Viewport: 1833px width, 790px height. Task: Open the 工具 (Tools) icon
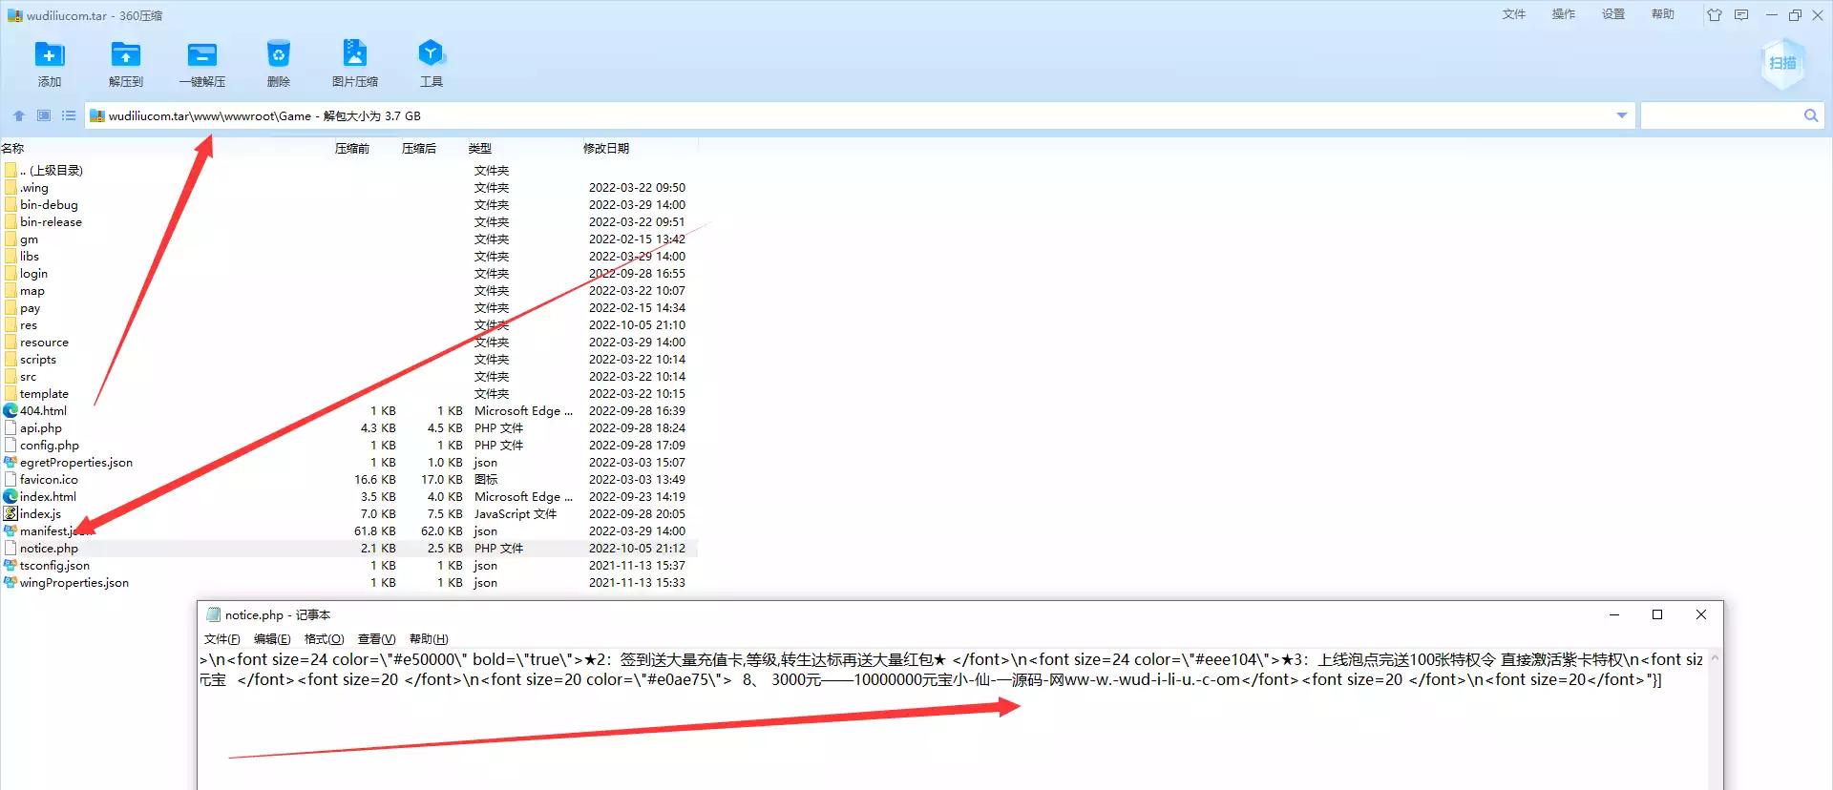pos(432,63)
